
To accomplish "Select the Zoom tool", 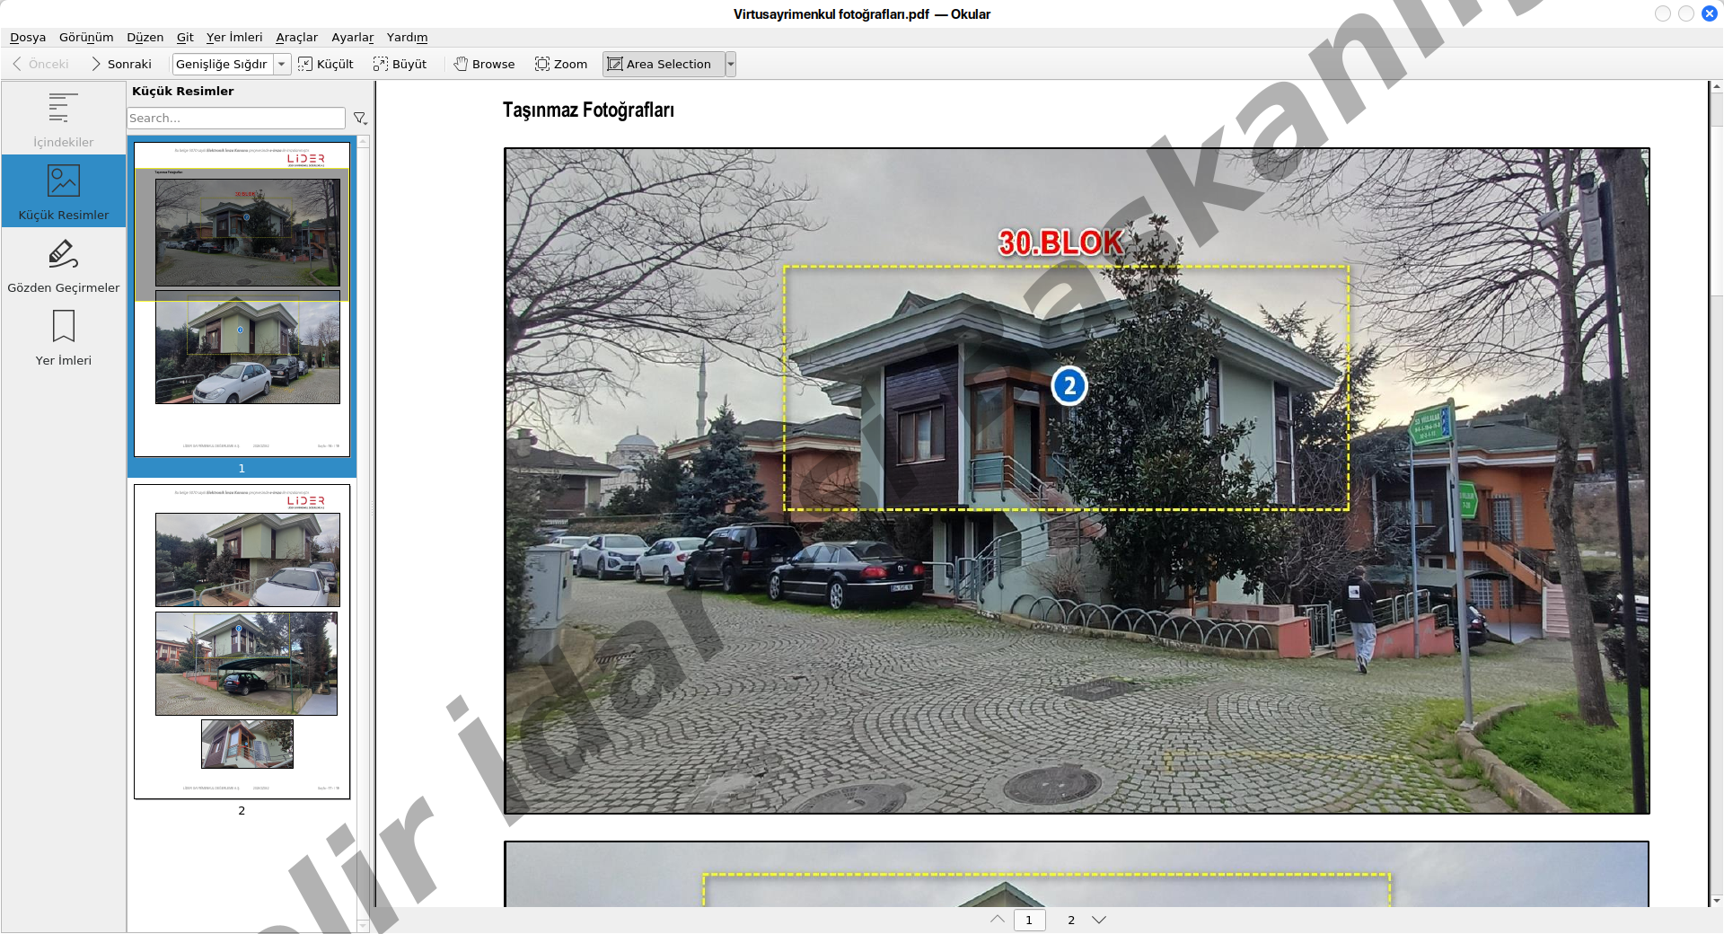I will 561,64.
